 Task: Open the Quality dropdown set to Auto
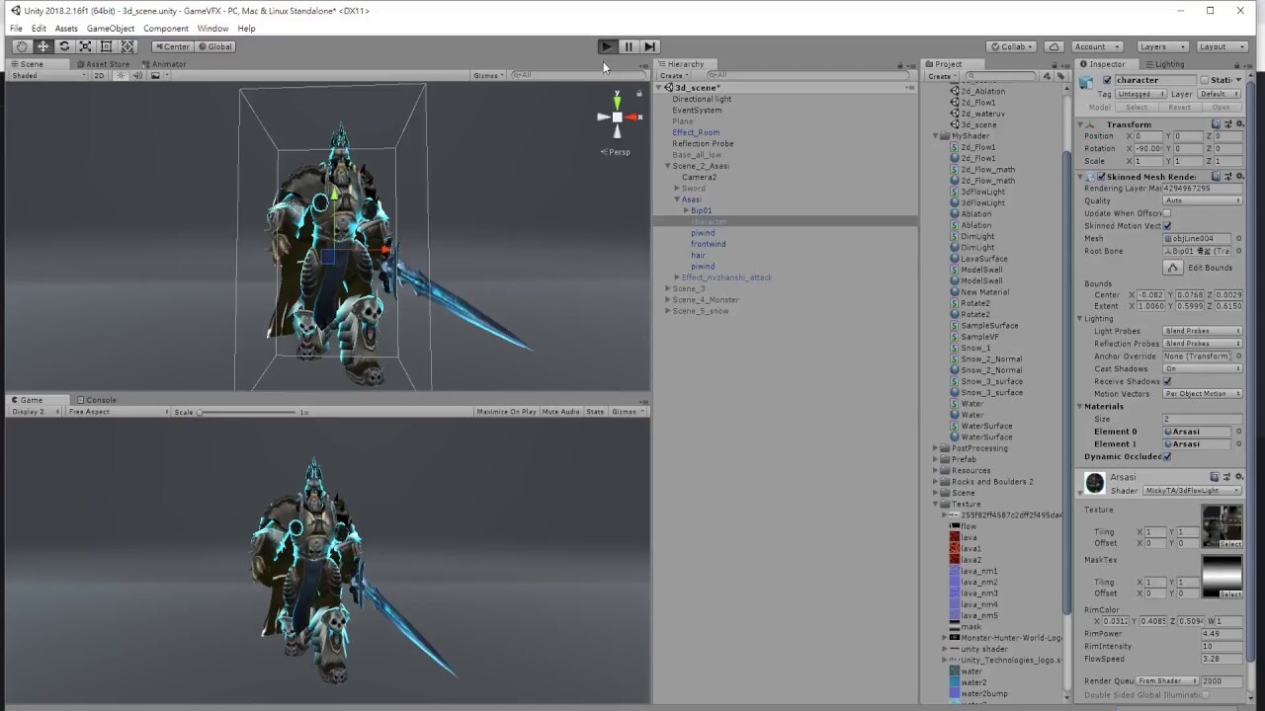(x=1203, y=200)
